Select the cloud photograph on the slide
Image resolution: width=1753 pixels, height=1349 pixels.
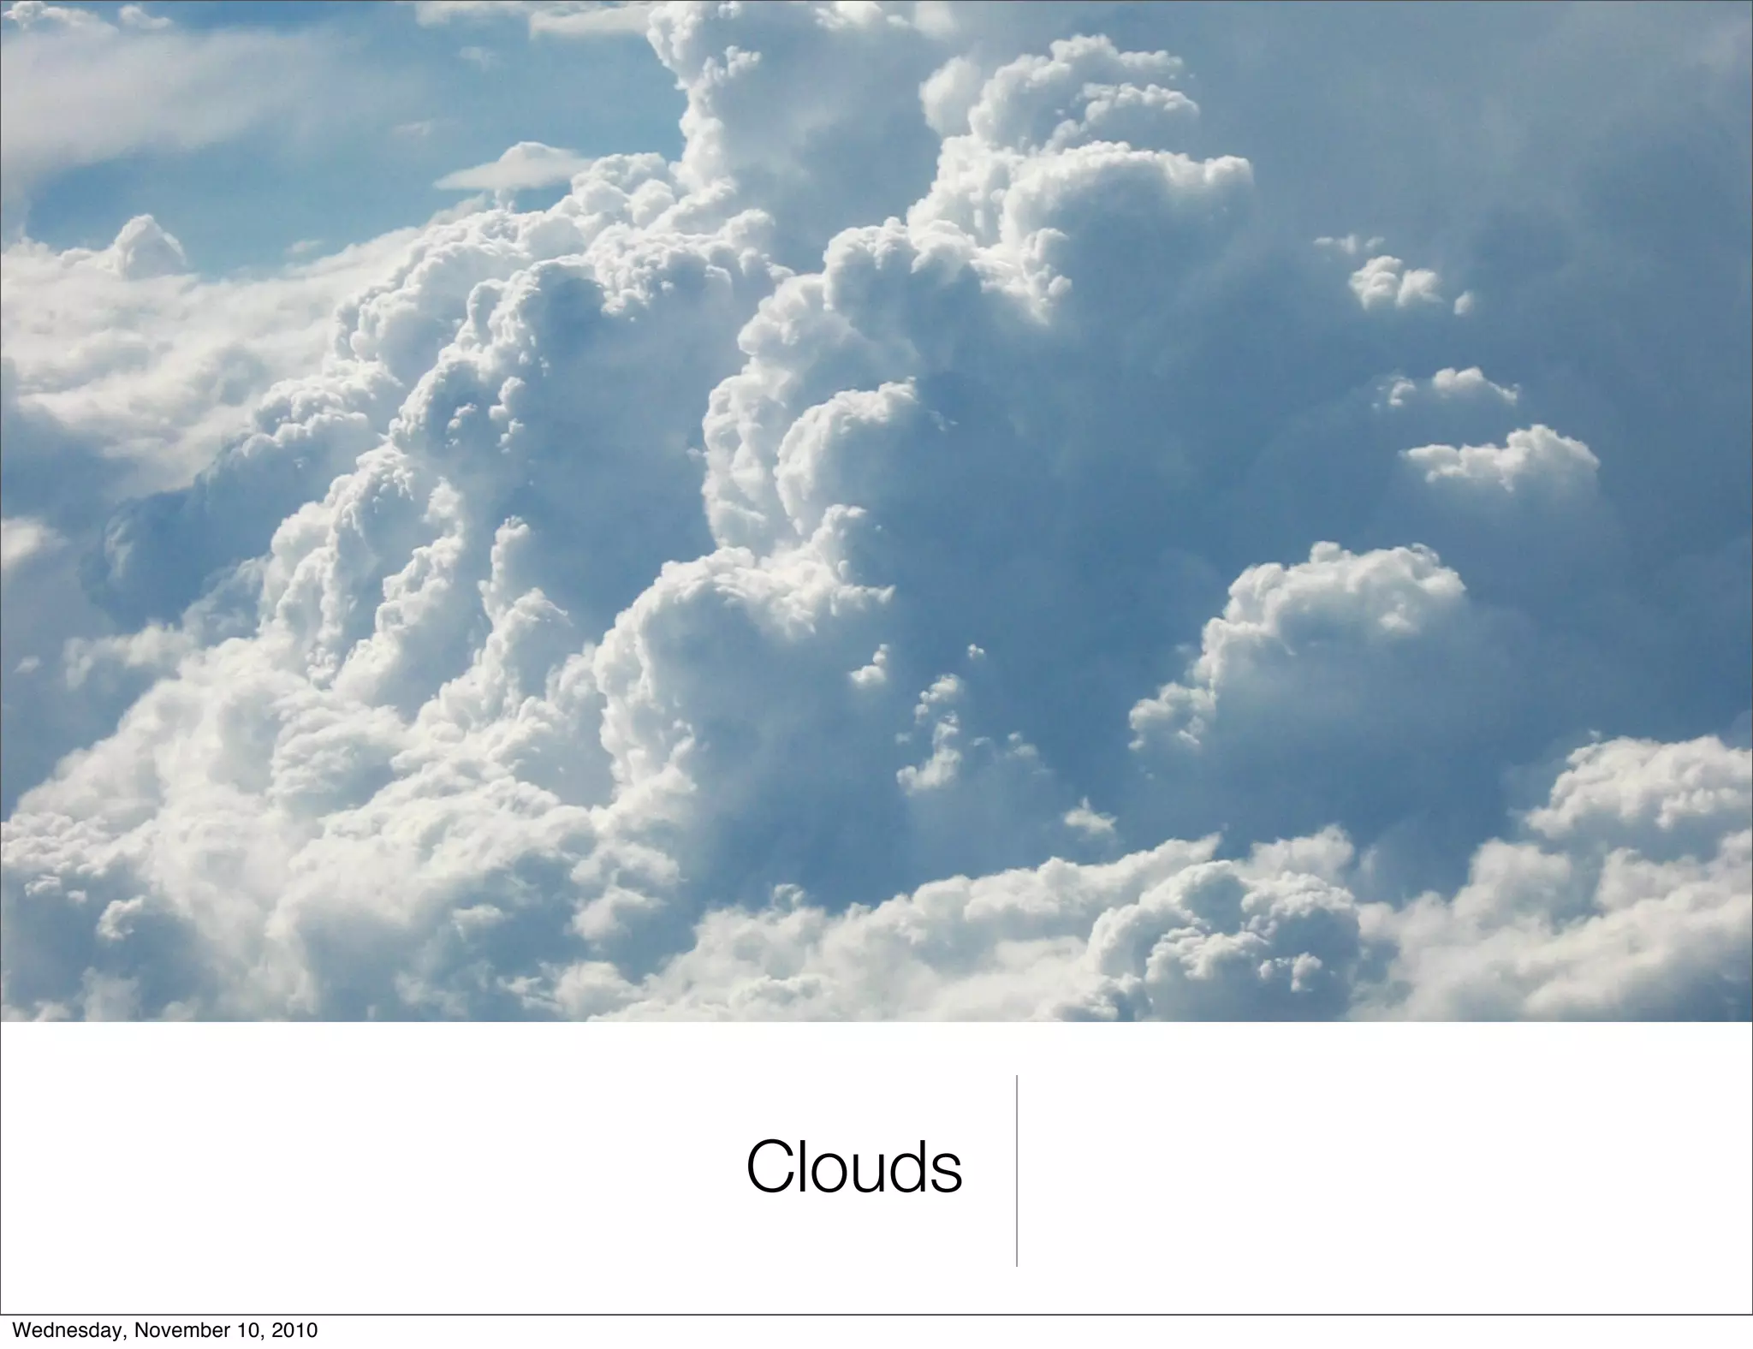pos(876,511)
